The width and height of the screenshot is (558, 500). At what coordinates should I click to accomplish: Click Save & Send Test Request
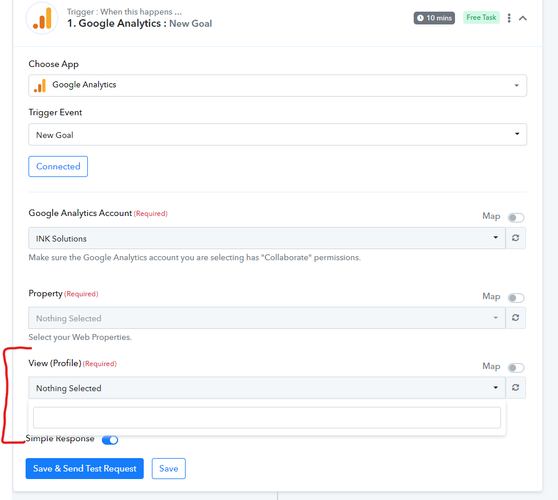coord(85,469)
